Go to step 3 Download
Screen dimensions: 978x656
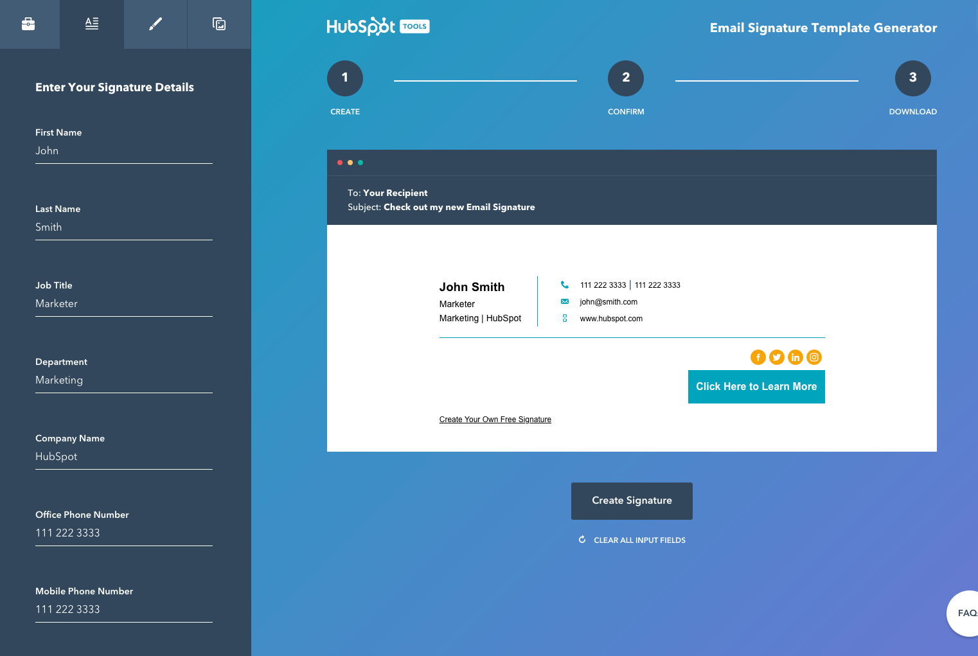tap(912, 78)
